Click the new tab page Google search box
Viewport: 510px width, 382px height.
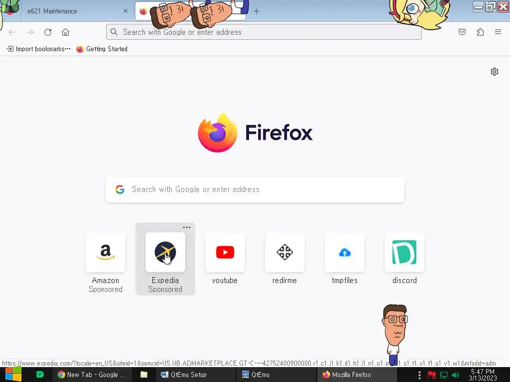[x=255, y=190]
